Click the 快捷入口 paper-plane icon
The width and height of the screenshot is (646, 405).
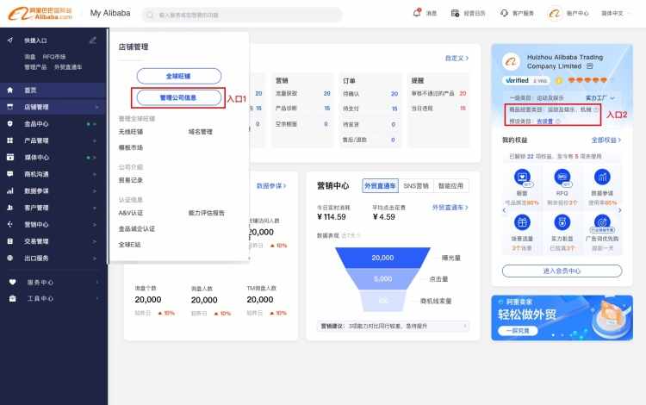coord(10,40)
